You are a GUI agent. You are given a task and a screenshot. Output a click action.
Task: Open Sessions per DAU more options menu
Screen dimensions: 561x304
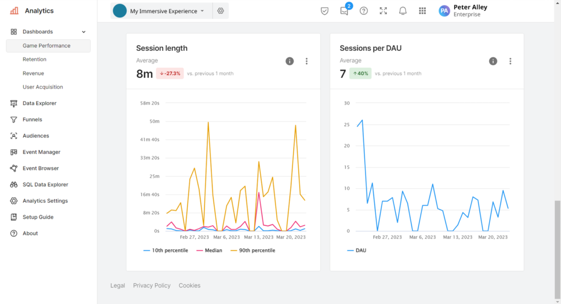coord(510,61)
